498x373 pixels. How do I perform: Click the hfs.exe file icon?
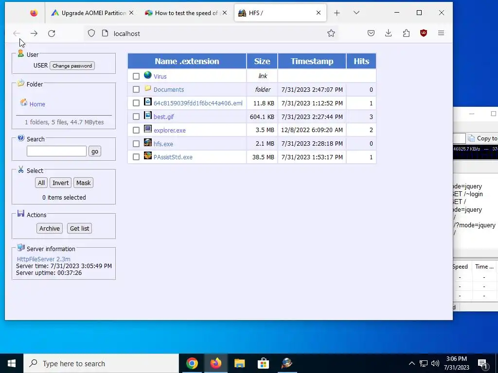coord(148,142)
